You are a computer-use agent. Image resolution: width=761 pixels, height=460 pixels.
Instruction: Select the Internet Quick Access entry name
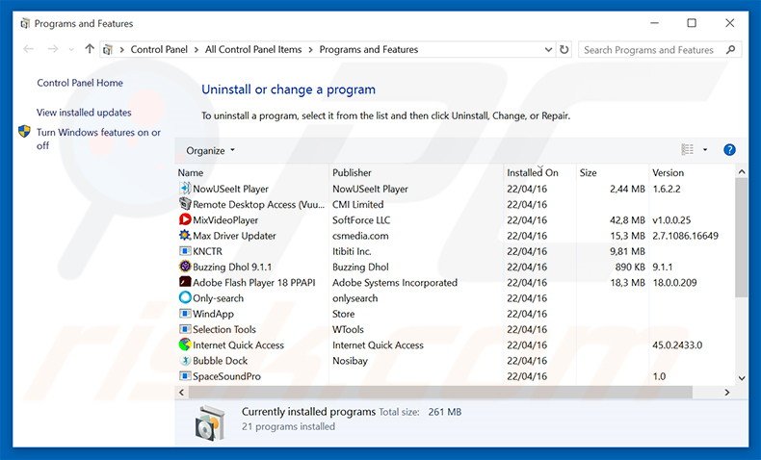click(x=238, y=345)
